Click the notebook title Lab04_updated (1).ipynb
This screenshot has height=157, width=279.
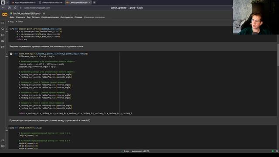click(x=27, y=14)
